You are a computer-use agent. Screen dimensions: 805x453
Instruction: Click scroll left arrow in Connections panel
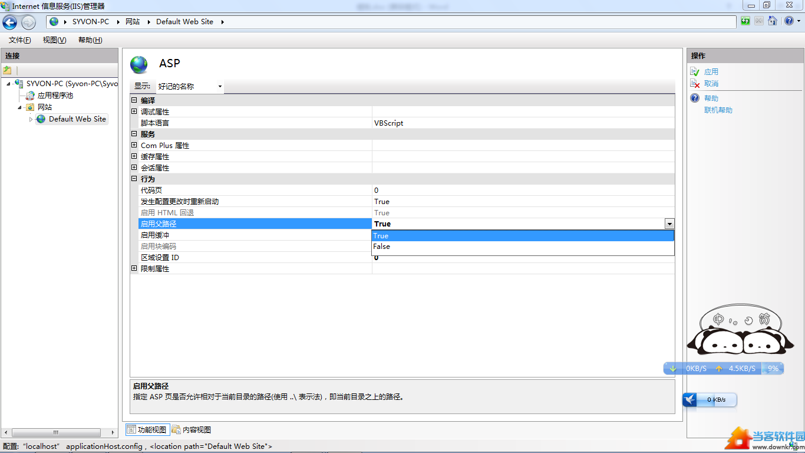pos(5,432)
